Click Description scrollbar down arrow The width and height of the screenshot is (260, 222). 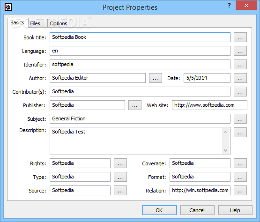[225, 150]
